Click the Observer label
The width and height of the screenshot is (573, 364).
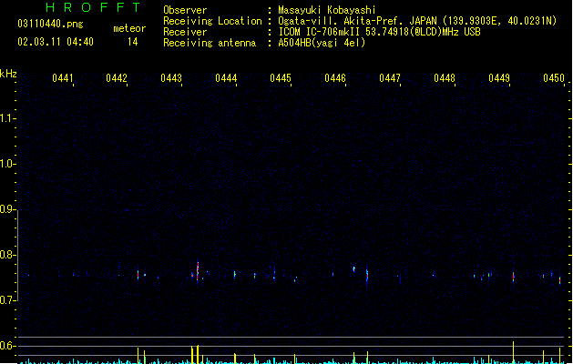click(185, 10)
